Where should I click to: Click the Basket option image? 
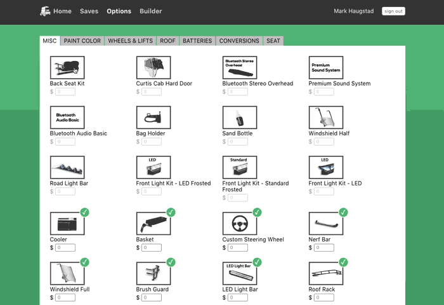coord(153,224)
